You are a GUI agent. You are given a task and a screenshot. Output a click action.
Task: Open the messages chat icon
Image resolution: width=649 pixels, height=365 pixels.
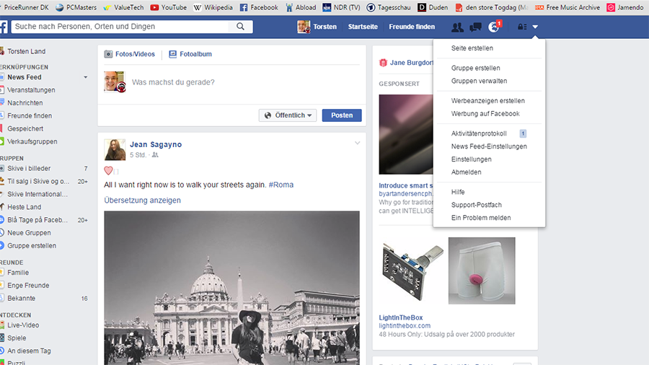click(475, 27)
